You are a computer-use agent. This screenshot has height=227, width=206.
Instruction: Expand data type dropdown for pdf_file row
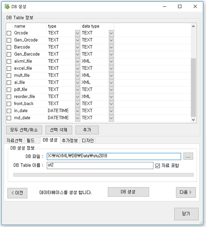111,90
